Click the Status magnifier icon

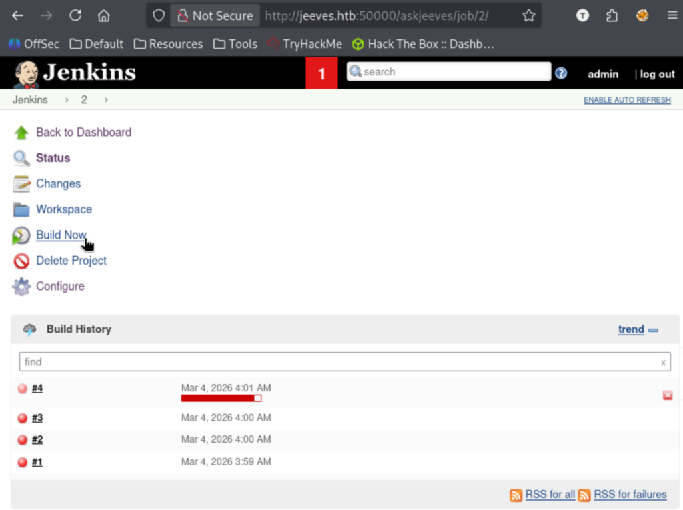pyautogui.click(x=21, y=159)
